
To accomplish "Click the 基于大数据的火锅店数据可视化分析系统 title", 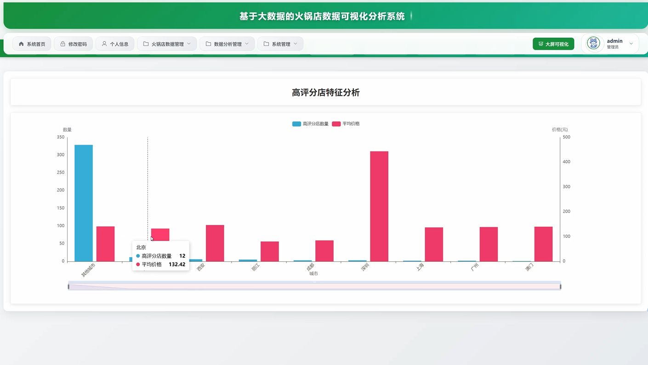I will (322, 16).
